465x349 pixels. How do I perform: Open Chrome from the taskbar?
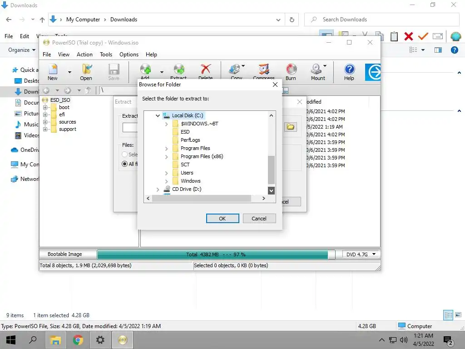[x=78, y=340]
